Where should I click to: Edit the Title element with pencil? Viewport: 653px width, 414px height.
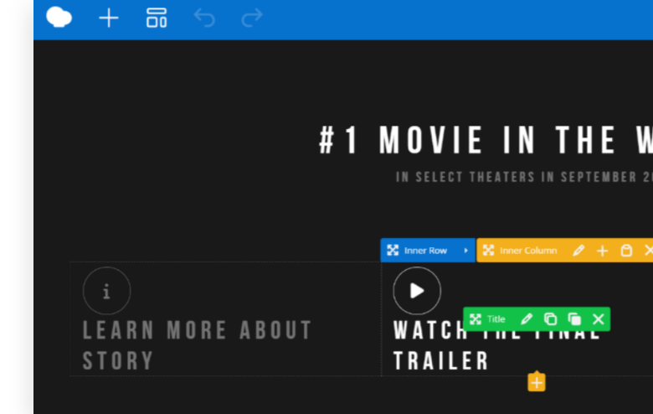[x=527, y=319]
